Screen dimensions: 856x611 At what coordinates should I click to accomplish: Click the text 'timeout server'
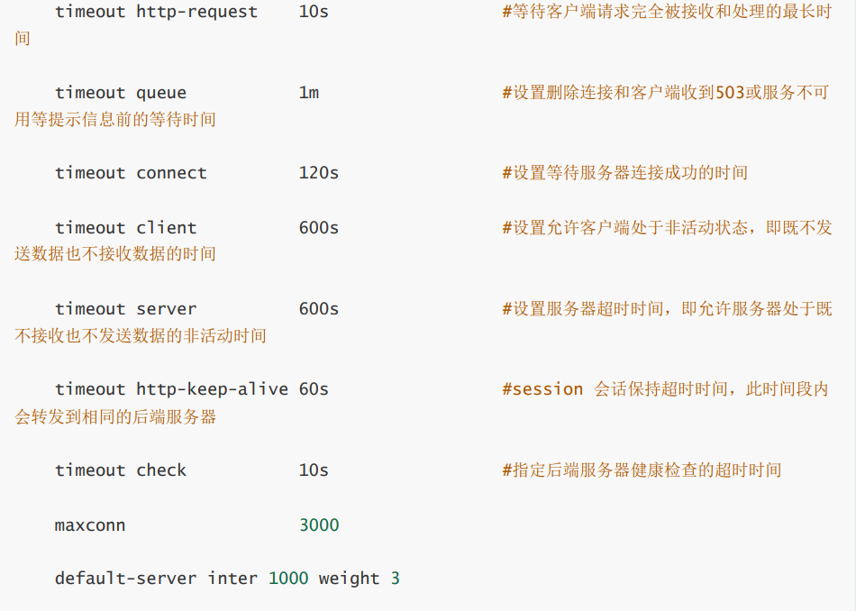point(125,309)
